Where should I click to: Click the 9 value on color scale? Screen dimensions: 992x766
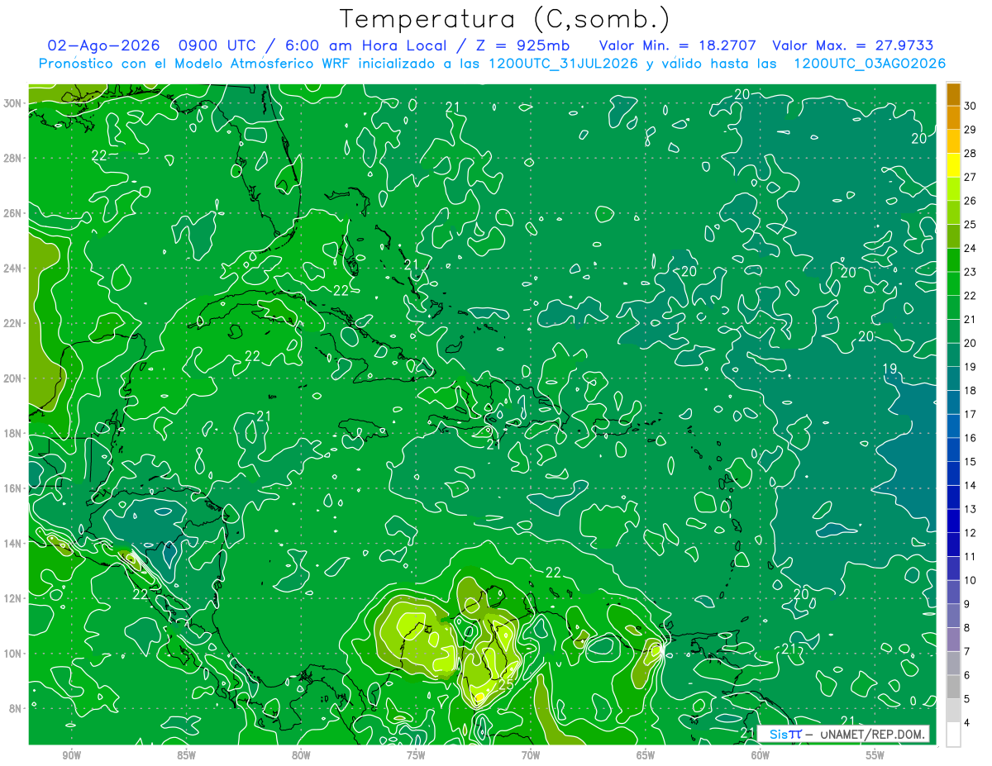(x=967, y=604)
